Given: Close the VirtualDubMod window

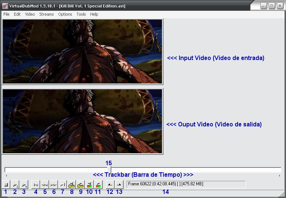Looking at the screenshot, I should 280,6.
